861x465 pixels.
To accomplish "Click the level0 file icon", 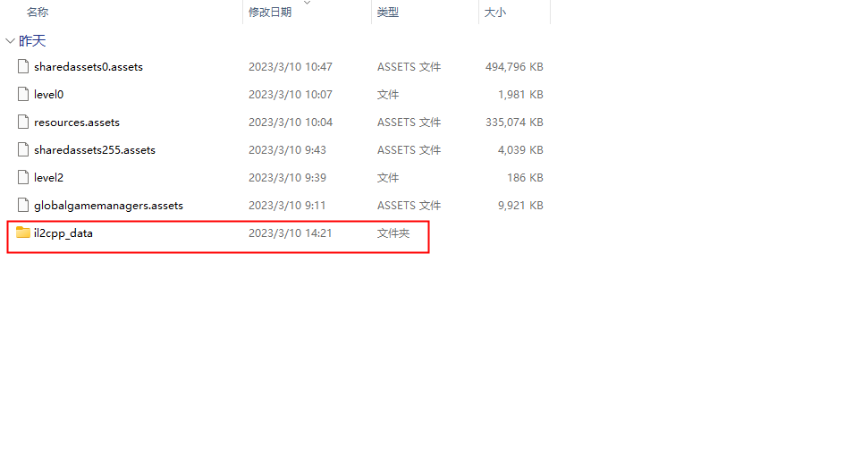I will pos(23,95).
